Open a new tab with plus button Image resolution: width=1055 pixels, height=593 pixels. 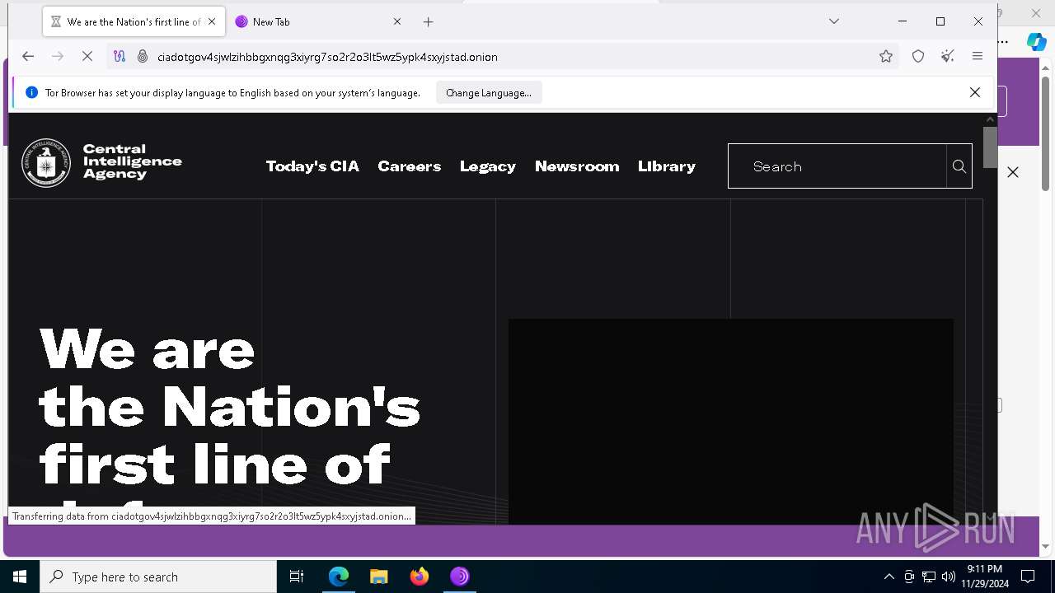[x=428, y=21]
